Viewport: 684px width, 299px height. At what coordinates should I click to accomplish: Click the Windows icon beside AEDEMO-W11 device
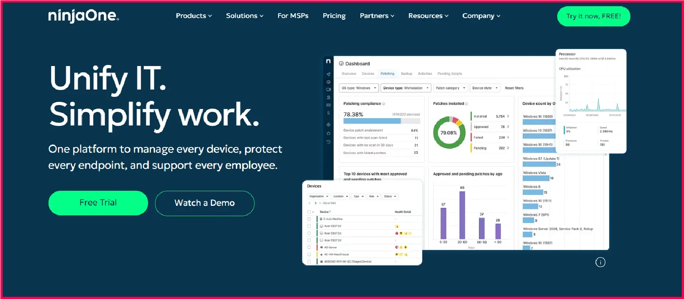[321, 262]
